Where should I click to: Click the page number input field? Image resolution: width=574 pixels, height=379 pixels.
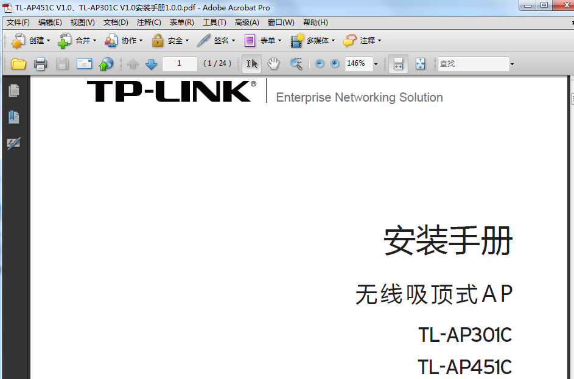[180, 64]
